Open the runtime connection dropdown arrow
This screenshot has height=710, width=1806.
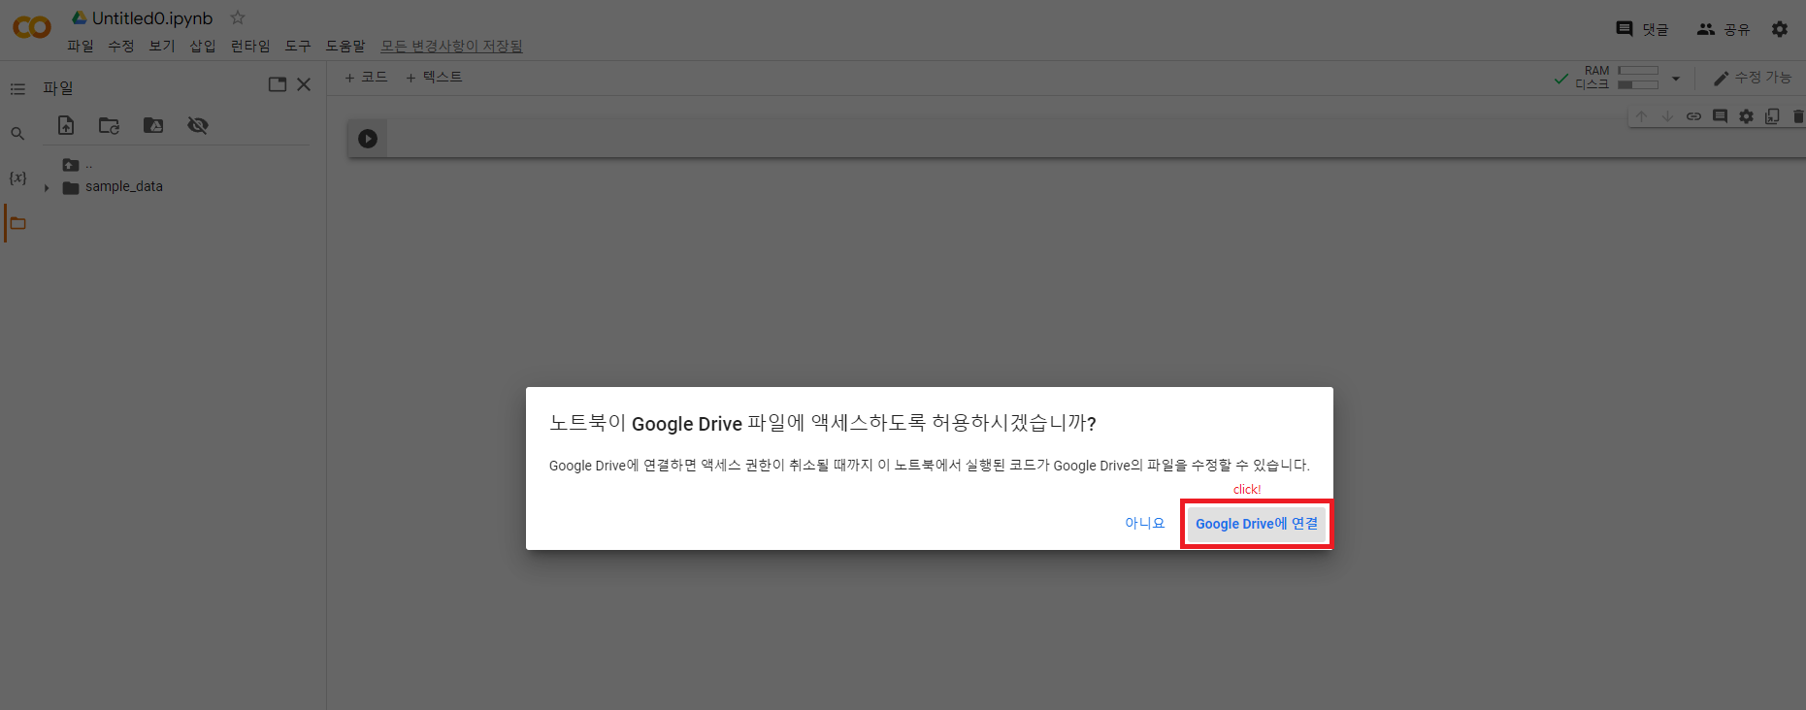coord(1676,79)
